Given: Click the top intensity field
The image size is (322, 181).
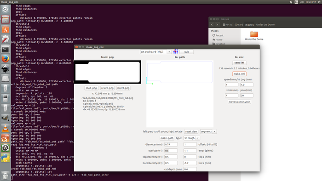Looking at the screenshot, I should click(x=171, y=157).
